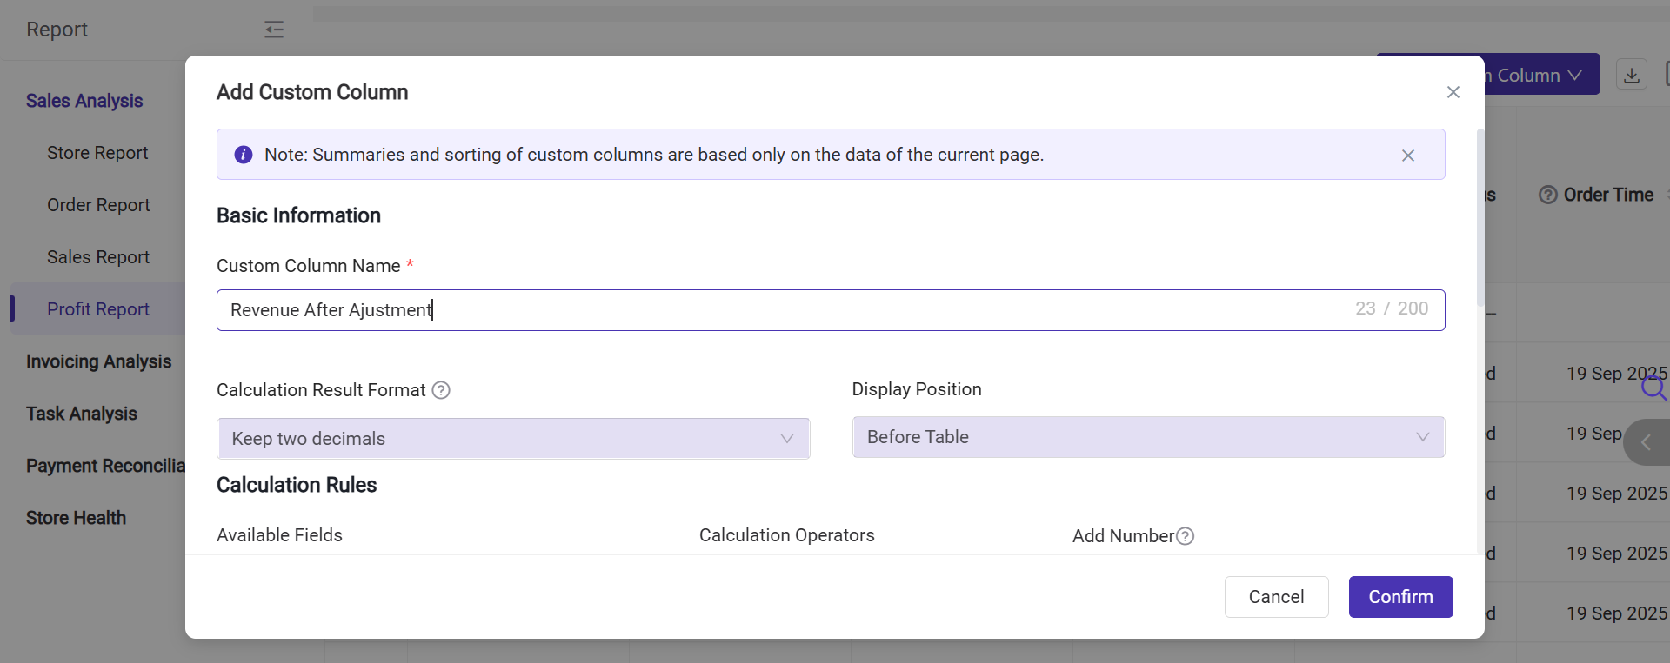
Task: Click the magnifier icon at right edge
Action: (x=1653, y=387)
